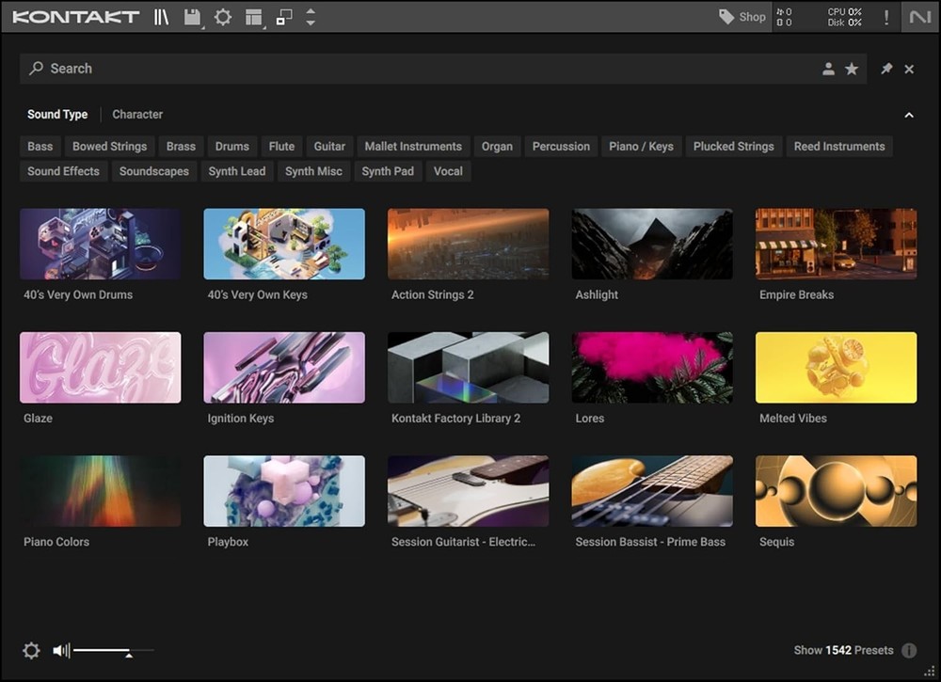This screenshot has width=941, height=682.
Task: Adjust the preview volume slider
Action: [x=129, y=650]
